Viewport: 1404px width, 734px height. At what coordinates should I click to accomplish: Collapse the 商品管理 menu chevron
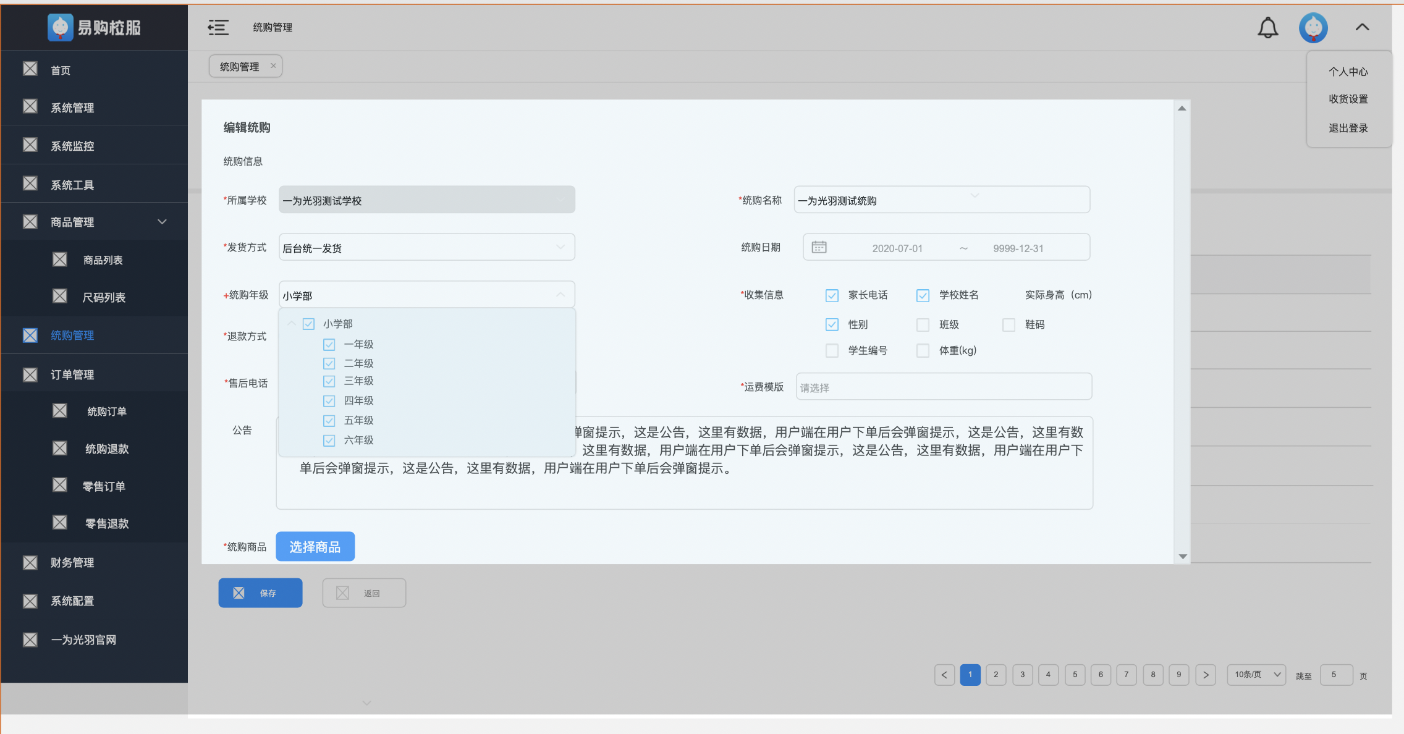point(162,222)
